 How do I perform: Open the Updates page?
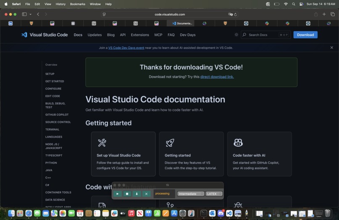coord(95,35)
